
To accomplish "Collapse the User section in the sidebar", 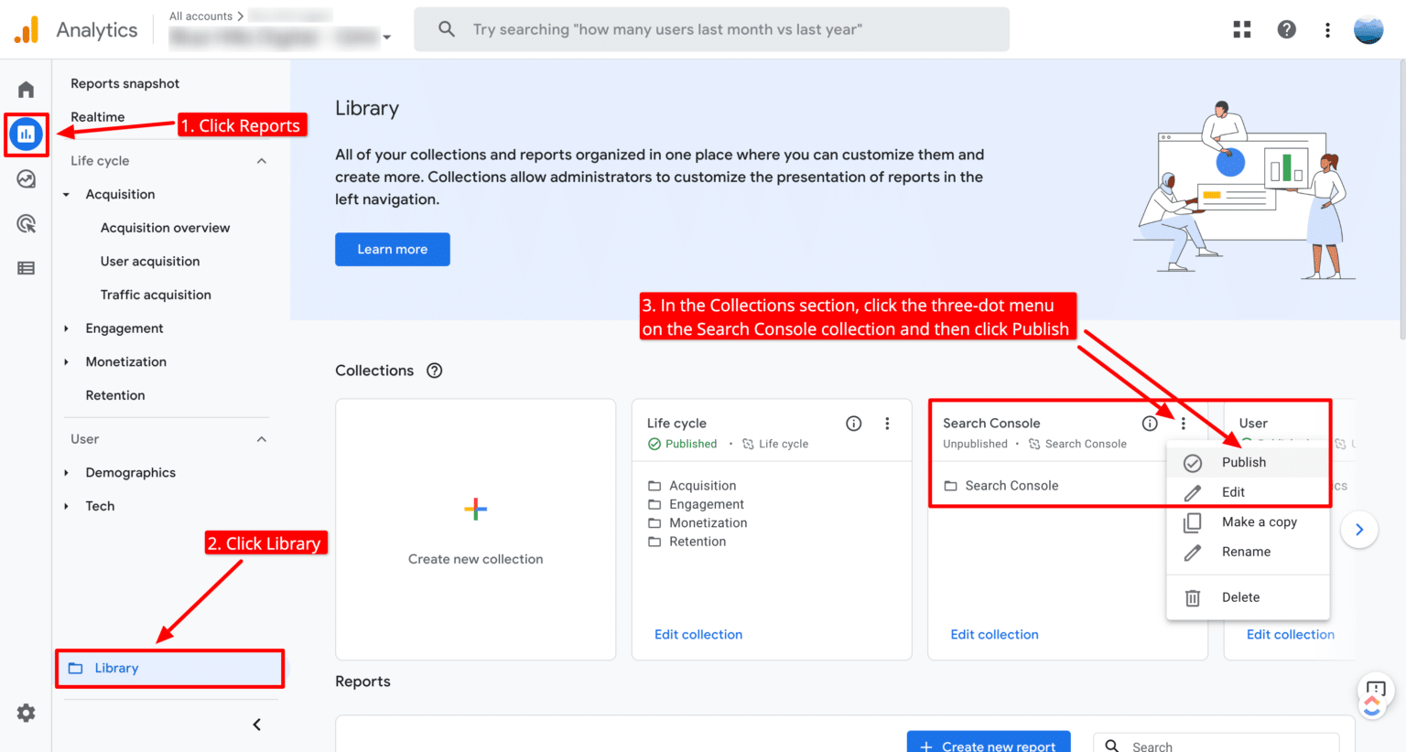I will point(262,439).
